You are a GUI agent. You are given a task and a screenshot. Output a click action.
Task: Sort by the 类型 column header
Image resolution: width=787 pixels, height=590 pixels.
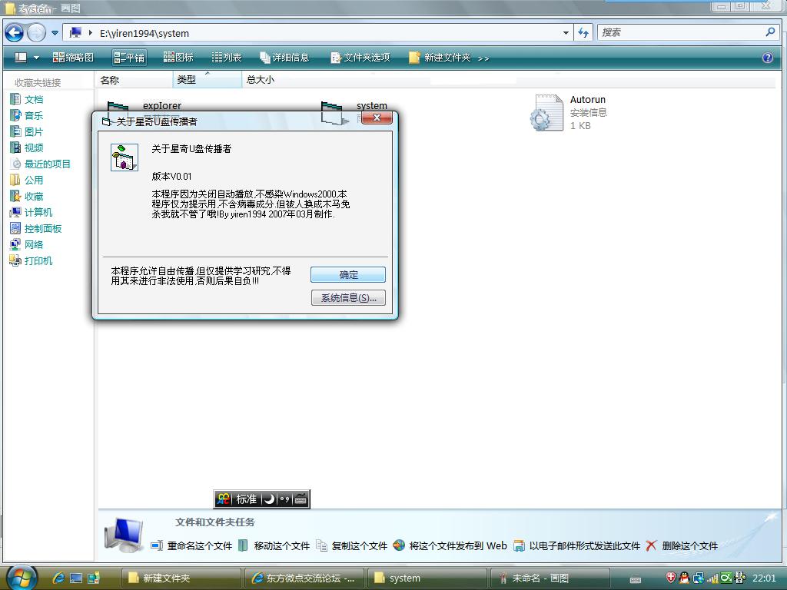tap(208, 80)
